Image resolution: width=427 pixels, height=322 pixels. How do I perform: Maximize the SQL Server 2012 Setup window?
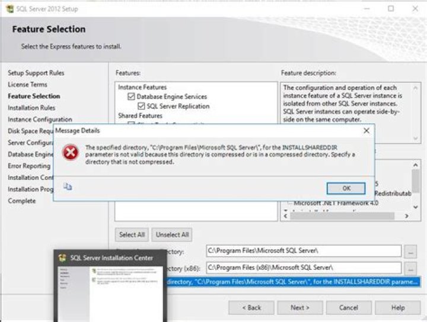pos(391,9)
